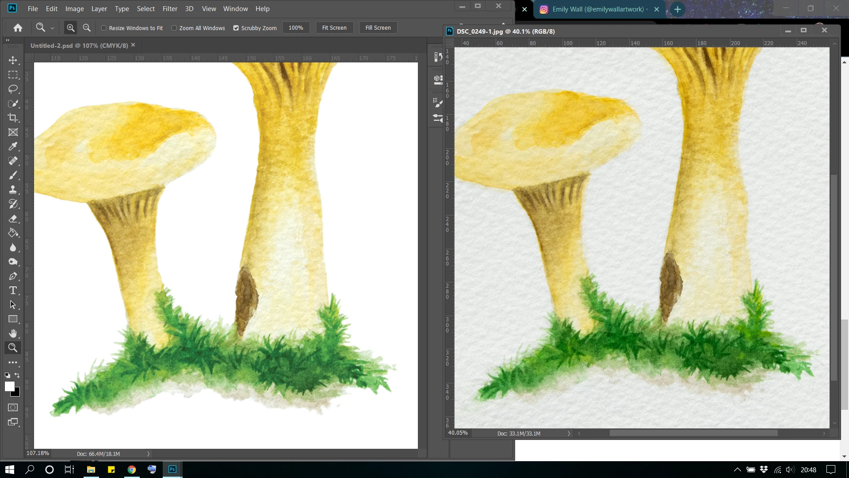Uncheck the Scrubby Zoom checkbox

[236, 28]
